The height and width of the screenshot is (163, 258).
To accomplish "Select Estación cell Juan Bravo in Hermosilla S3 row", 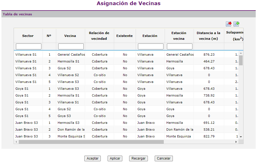I will 146,123.
